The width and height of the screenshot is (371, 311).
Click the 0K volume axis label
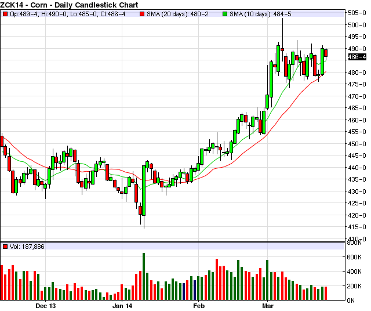[x=351, y=301]
